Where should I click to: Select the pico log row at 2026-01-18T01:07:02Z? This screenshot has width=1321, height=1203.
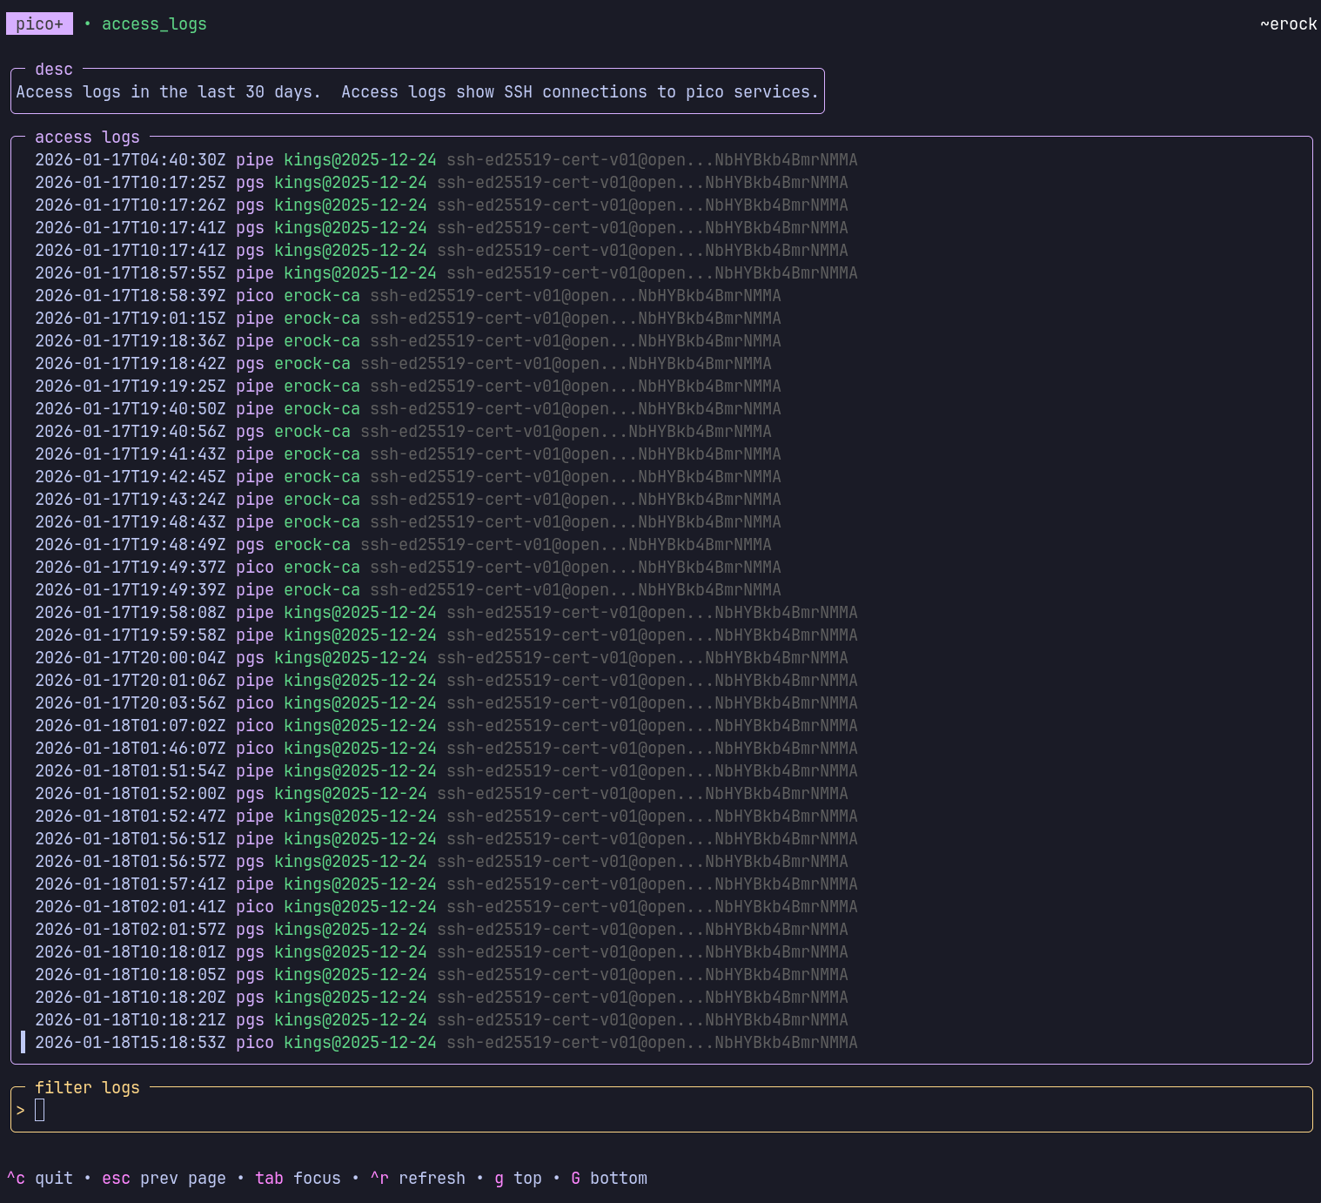[x=446, y=726]
